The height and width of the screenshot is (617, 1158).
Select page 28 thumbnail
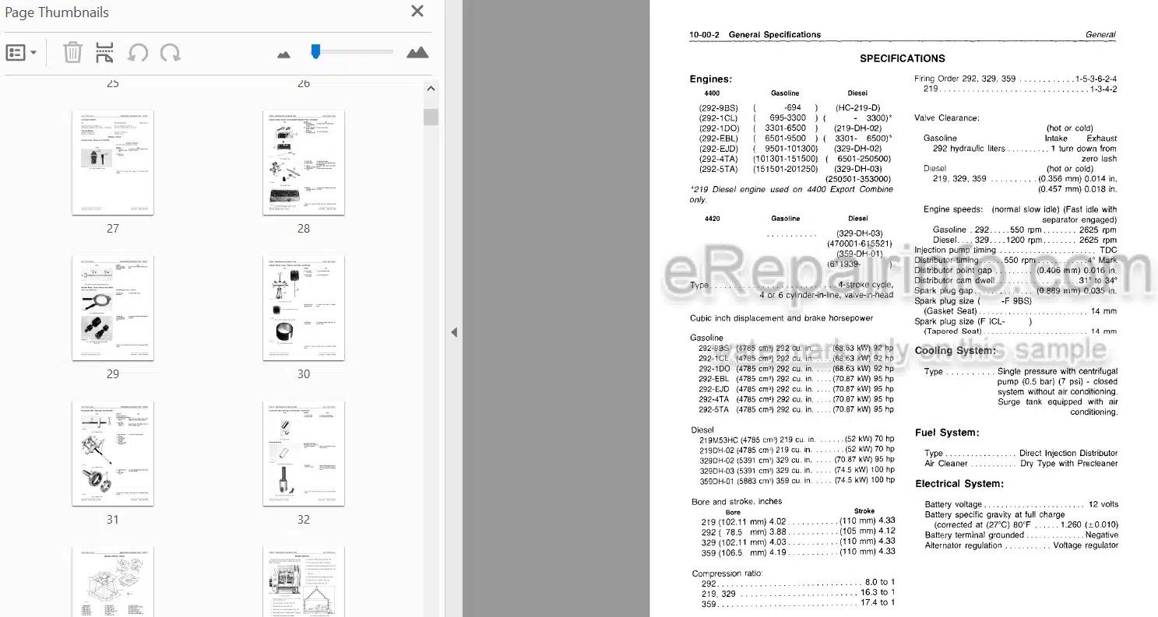click(x=304, y=162)
